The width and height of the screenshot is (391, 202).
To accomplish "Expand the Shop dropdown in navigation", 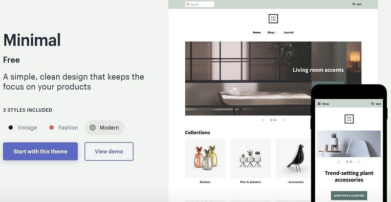I will (272, 32).
